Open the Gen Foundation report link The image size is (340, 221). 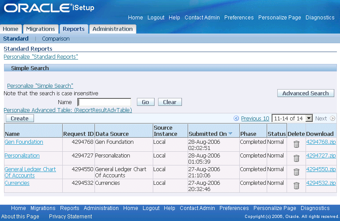click(24, 142)
